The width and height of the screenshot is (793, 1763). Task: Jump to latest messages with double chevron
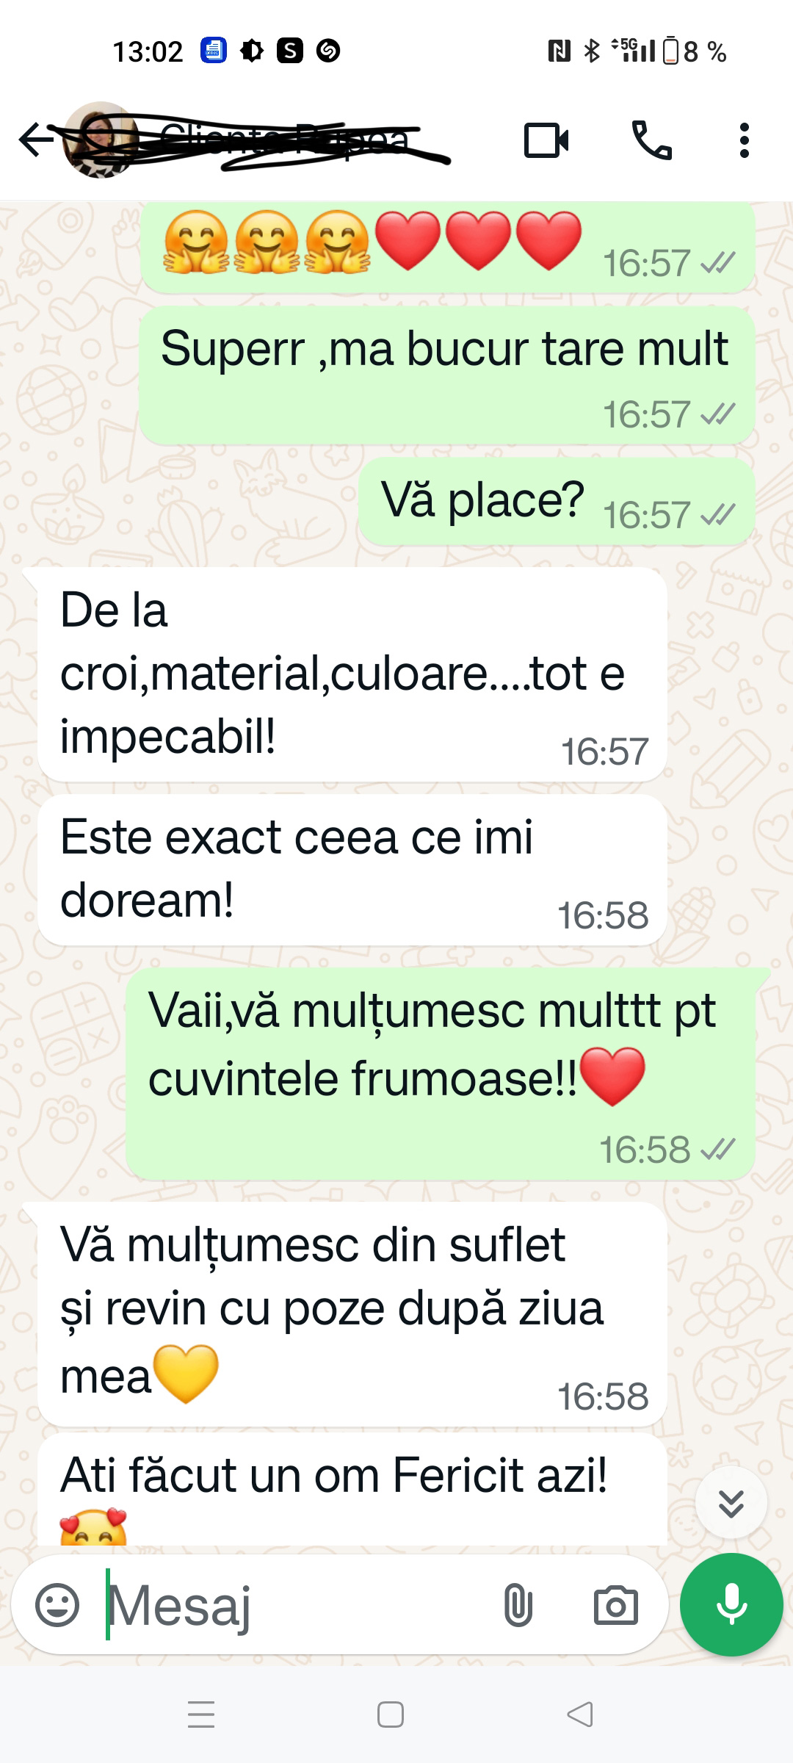click(x=731, y=1503)
